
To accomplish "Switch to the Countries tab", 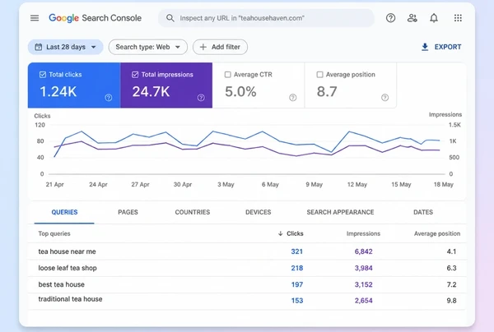I will [x=193, y=212].
